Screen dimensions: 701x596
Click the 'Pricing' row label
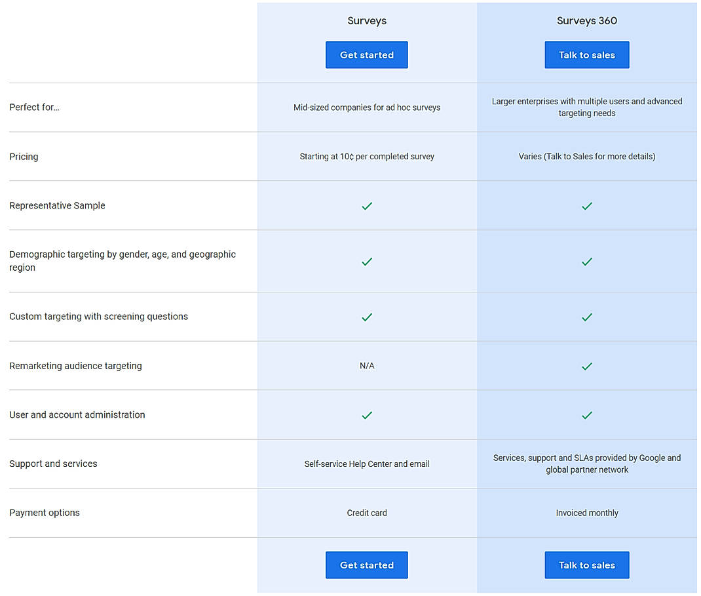(24, 157)
